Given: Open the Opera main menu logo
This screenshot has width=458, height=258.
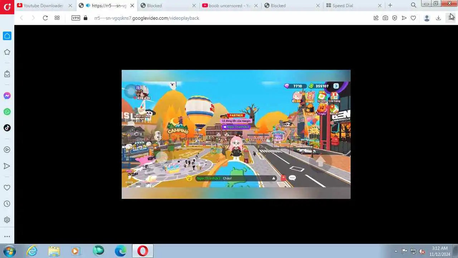Looking at the screenshot, I should click(x=7, y=6).
